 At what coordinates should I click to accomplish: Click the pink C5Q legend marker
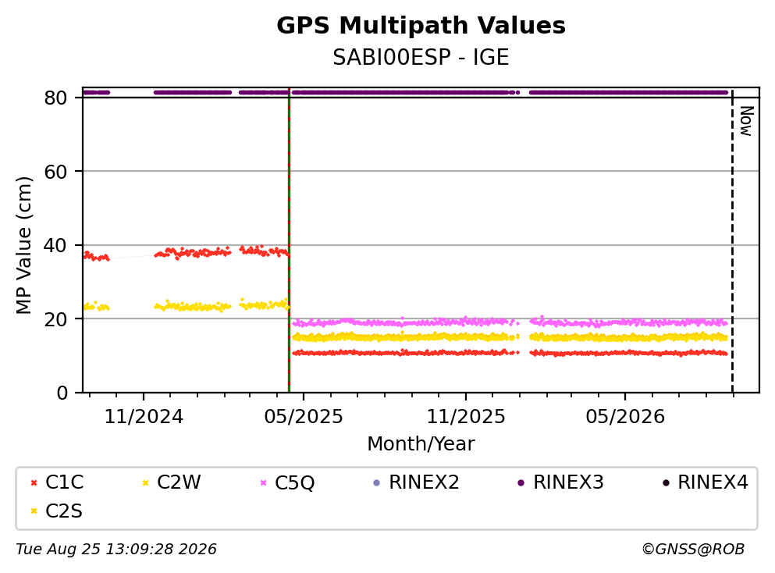(x=263, y=482)
